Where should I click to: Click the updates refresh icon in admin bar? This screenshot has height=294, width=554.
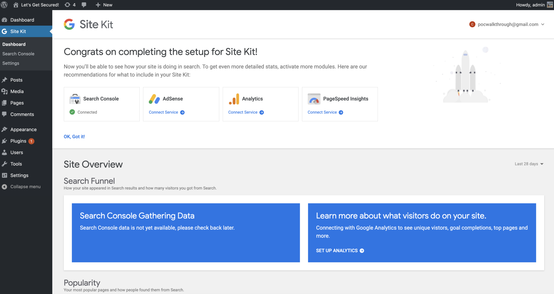click(67, 5)
